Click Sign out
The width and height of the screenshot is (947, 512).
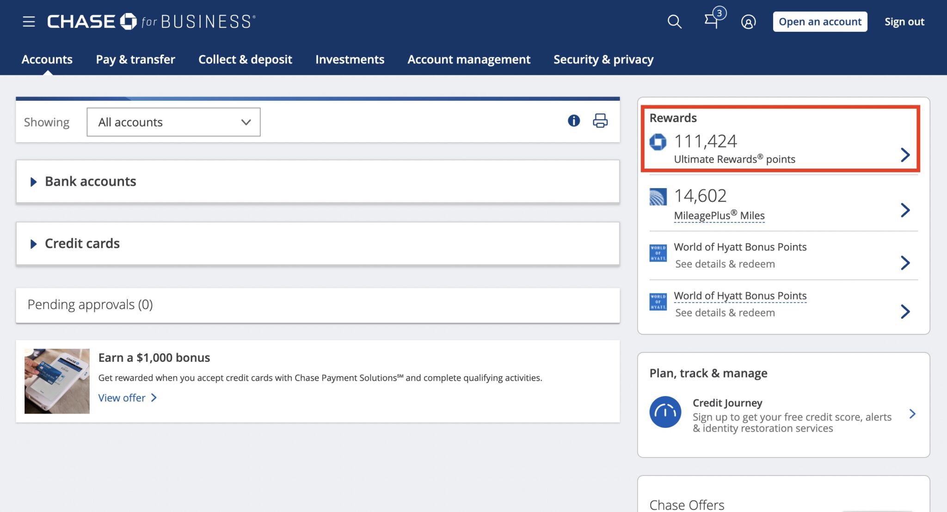coord(904,21)
